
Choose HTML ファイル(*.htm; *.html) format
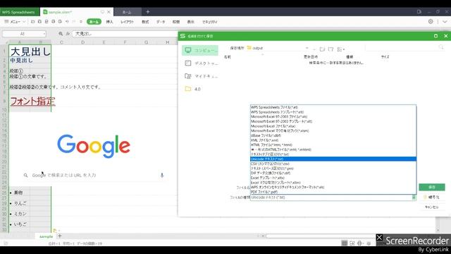(x=333, y=145)
